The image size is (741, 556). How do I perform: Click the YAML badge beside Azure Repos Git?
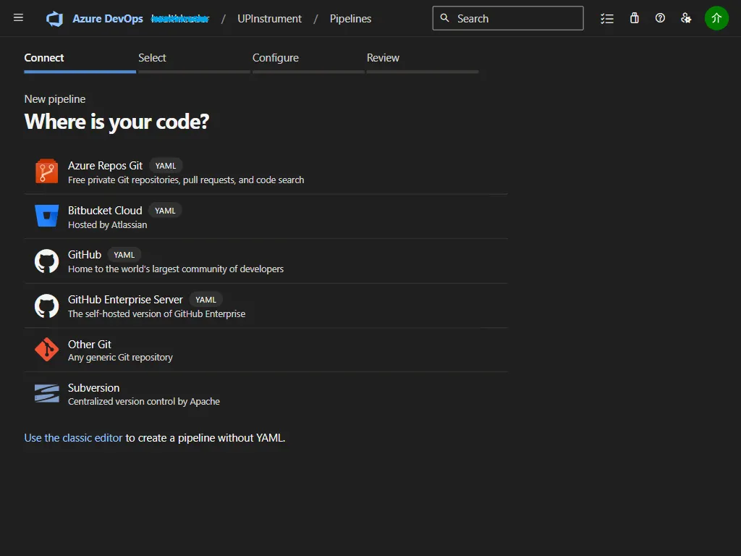tap(166, 166)
